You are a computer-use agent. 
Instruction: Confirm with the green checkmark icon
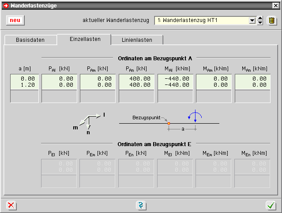(271, 205)
